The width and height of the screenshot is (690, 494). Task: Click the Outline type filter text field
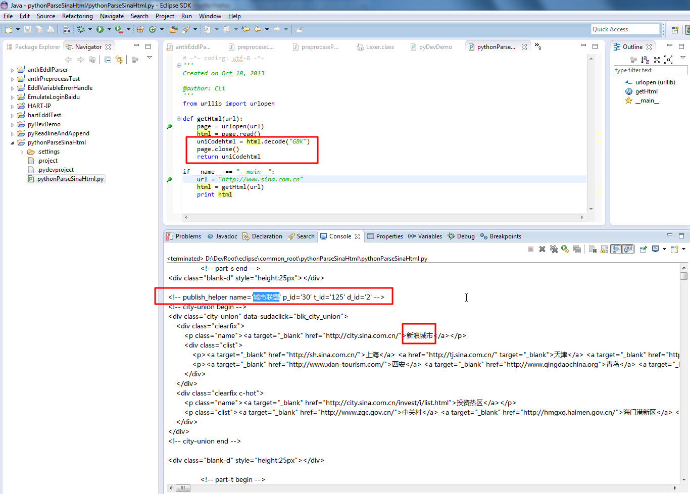[x=651, y=70]
